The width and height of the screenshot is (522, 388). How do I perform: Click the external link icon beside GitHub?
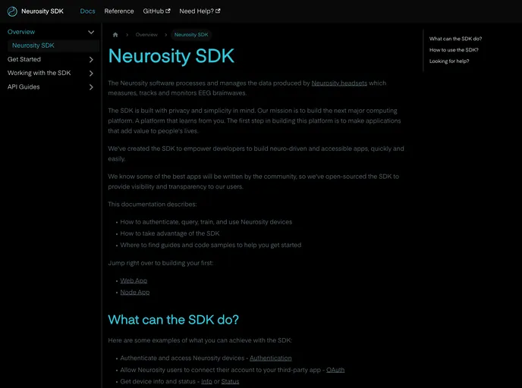point(168,11)
